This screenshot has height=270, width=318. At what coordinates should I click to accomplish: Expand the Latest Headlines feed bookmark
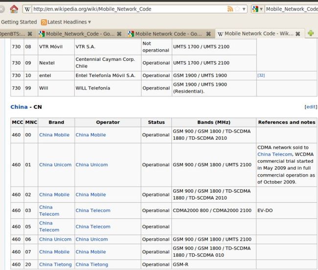point(66,22)
